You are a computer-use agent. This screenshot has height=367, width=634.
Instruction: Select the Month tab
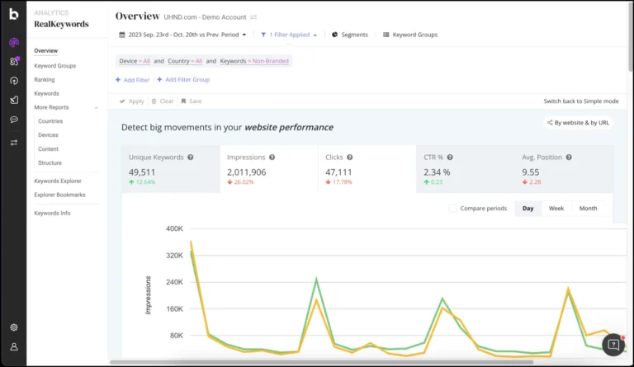point(588,209)
